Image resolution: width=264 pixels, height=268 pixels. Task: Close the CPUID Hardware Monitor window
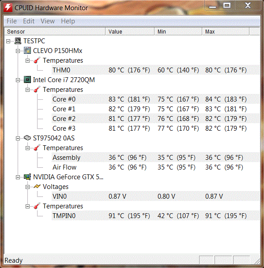248,6
